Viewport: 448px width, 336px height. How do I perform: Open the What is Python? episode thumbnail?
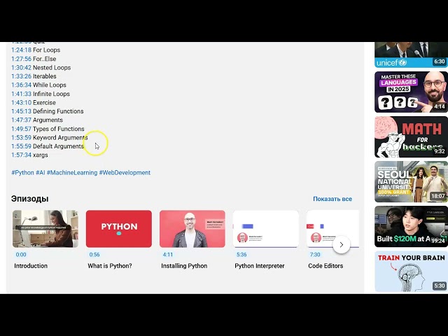point(119,229)
